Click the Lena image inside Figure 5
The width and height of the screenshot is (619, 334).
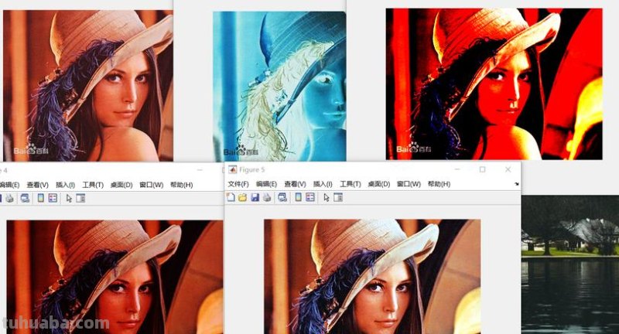(x=372, y=277)
